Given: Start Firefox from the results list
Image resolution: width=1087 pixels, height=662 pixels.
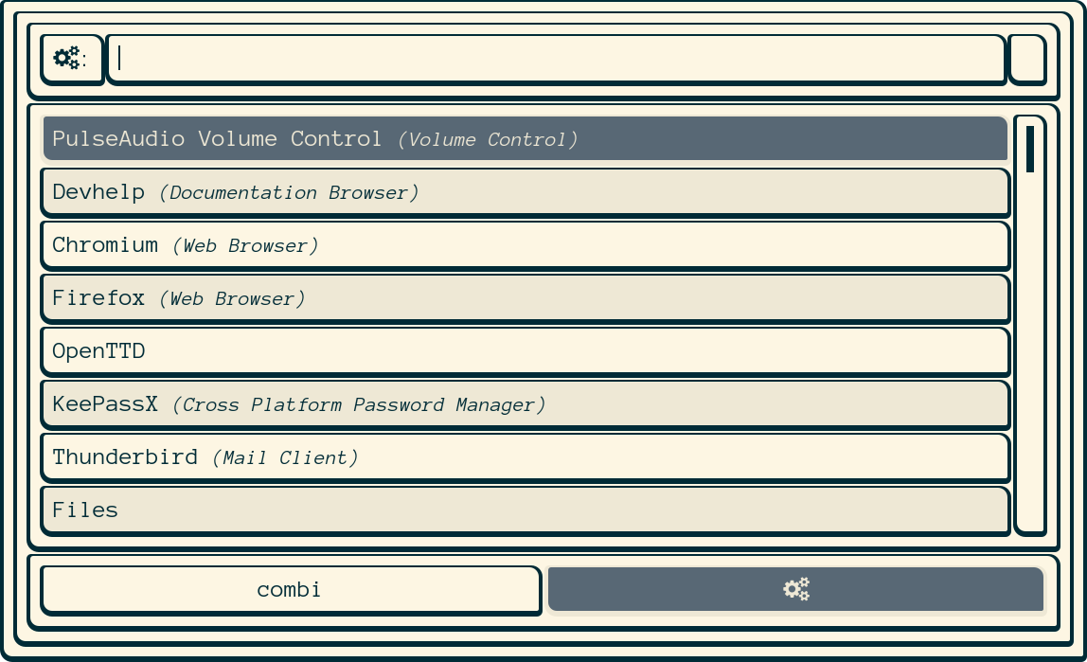Looking at the screenshot, I should coord(98,298).
